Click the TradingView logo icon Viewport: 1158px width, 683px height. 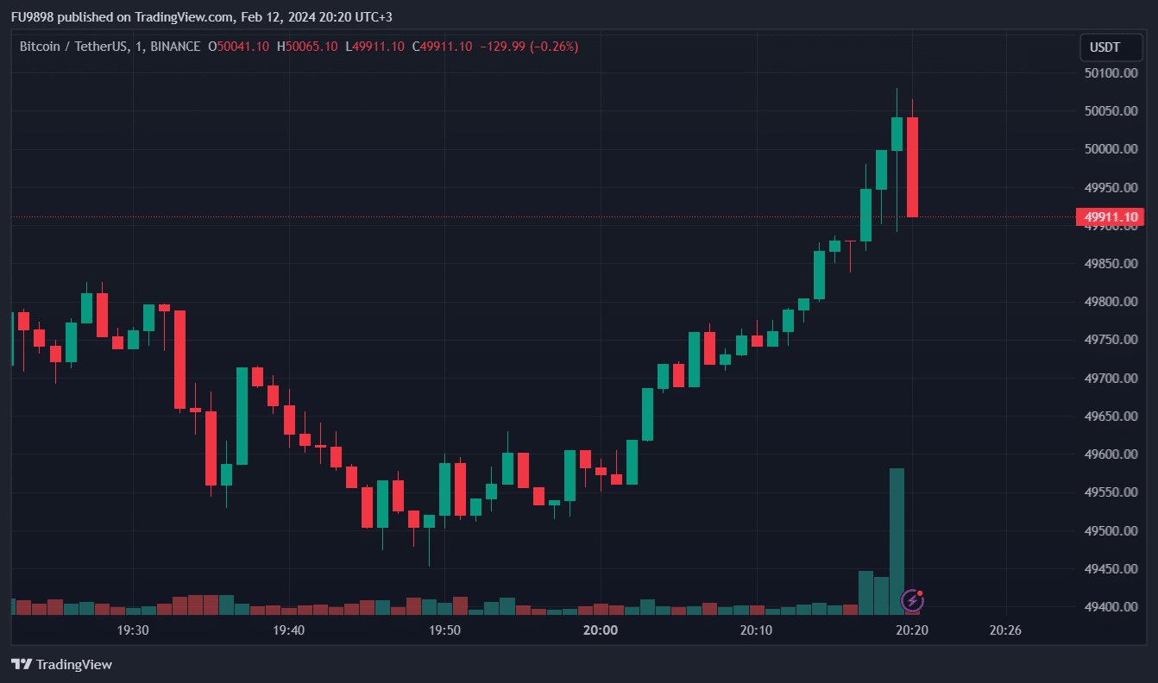22,664
